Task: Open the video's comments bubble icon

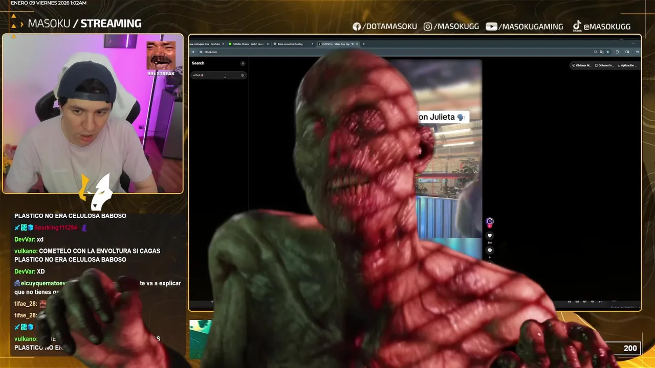Action: coord(490,250)
